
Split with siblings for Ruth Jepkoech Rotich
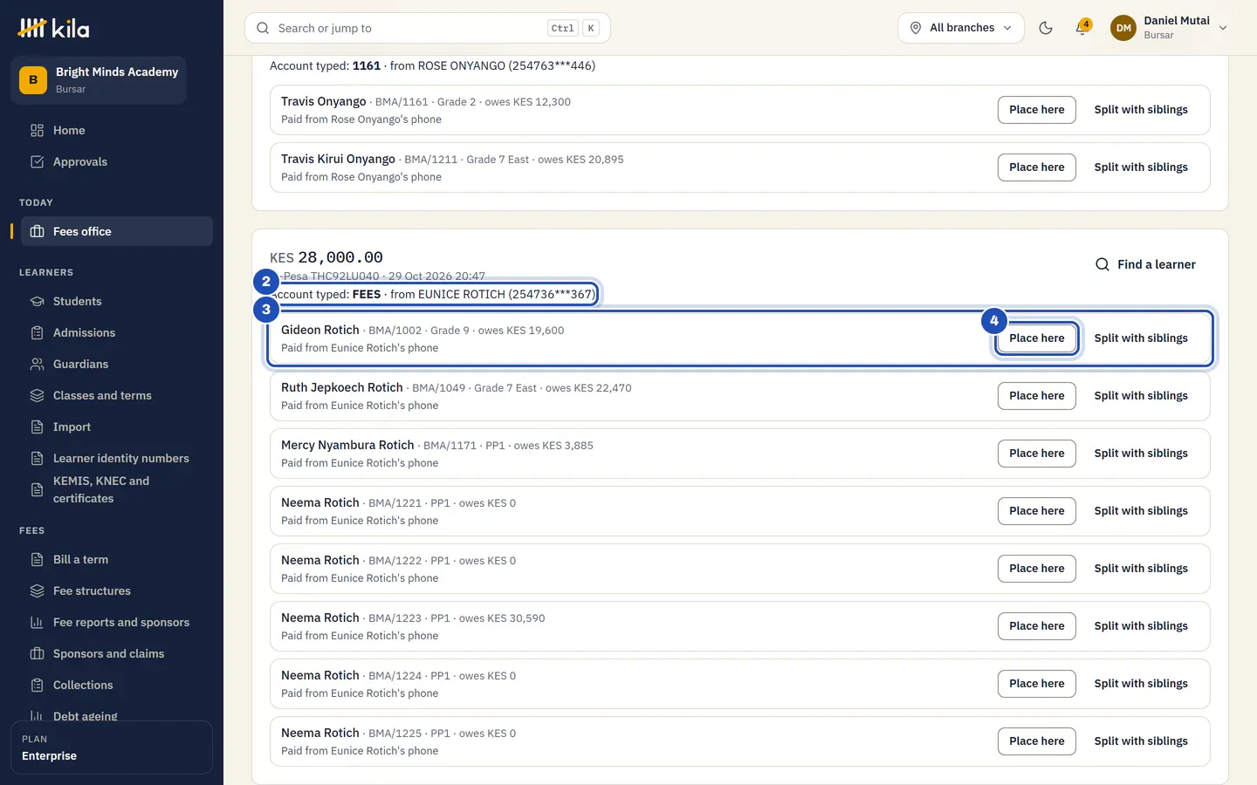click(1141, 396)
